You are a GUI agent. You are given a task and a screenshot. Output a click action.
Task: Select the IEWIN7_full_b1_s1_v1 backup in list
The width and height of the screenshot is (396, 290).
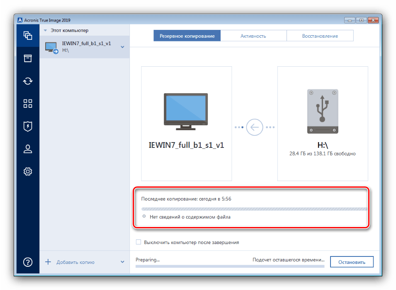[x=85, y=47]
